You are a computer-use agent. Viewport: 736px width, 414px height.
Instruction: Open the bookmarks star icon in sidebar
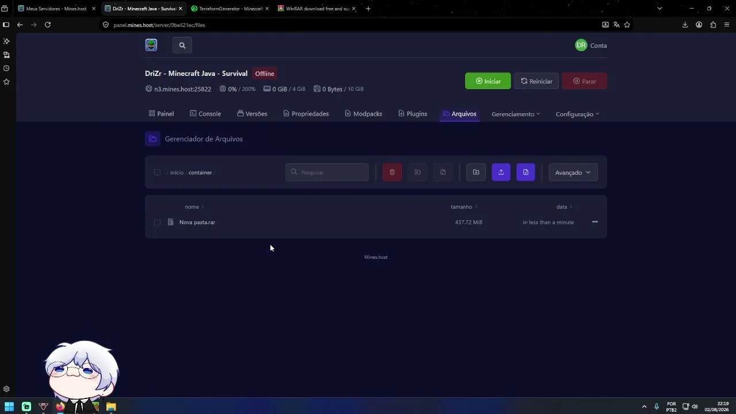pos(6,82)
